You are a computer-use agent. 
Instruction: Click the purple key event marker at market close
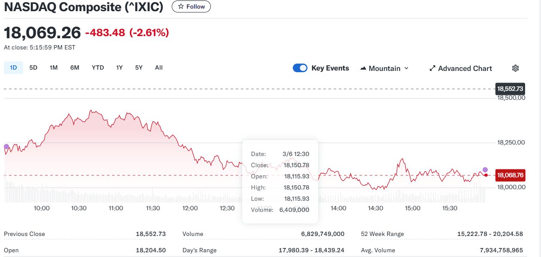(485, 170)
